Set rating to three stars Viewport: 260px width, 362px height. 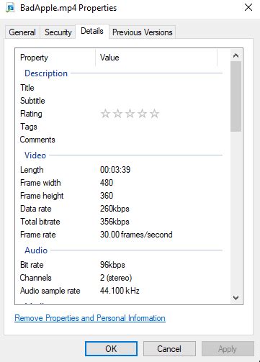click(x=130, y=114)
